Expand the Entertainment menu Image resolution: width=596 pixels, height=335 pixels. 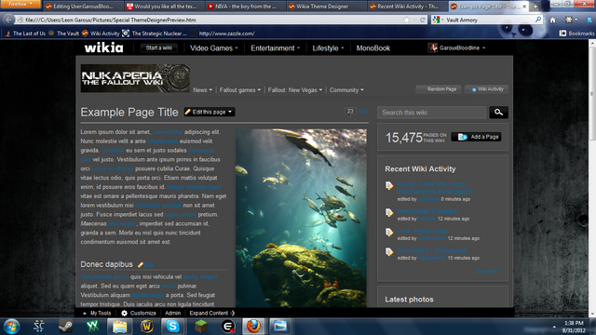276,48
